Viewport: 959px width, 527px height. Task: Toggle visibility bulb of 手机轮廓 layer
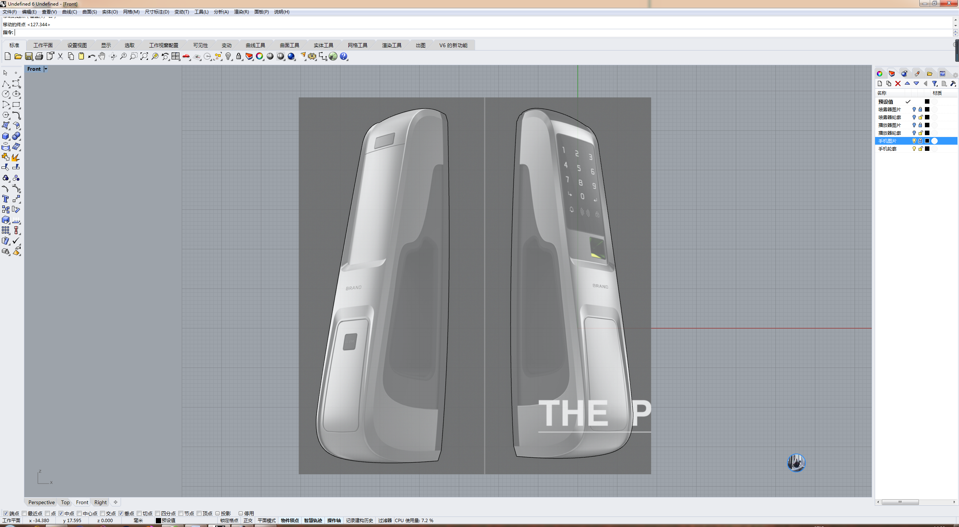pyautogui.click(x=914, y=149)
